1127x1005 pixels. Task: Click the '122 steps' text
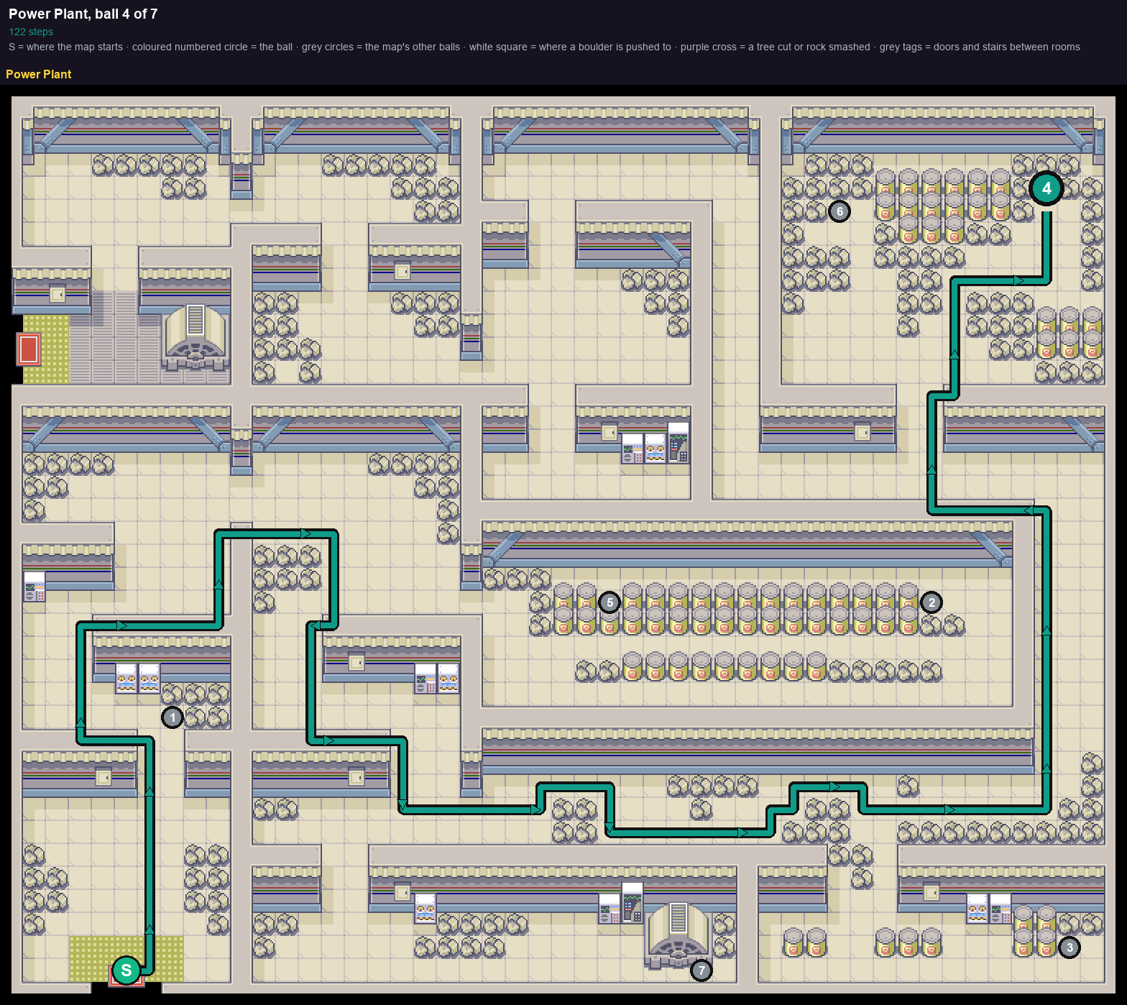pyautogui.click(x=31, y=32)
